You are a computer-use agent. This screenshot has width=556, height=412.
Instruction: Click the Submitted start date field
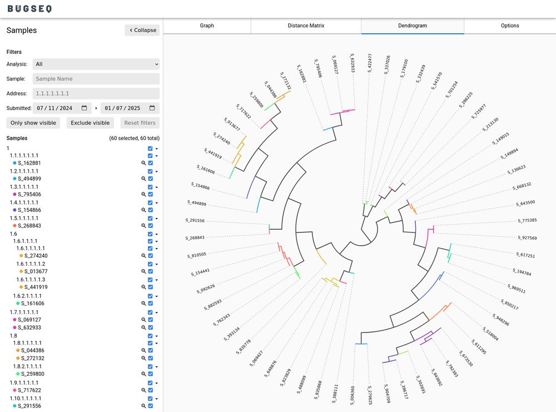pos(62,108)
